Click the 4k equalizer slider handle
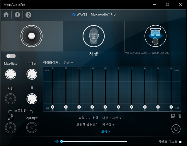 pyautogui.click(x=145, y=107)
